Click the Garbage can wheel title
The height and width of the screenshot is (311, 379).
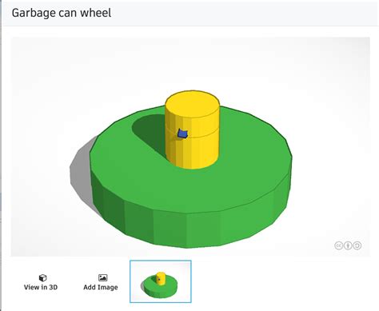click(x=62, y=13)
